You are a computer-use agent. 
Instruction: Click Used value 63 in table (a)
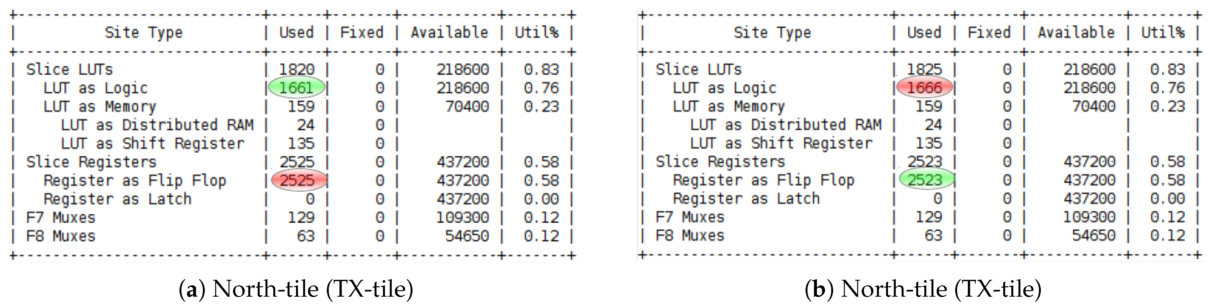tap(306, 236)
